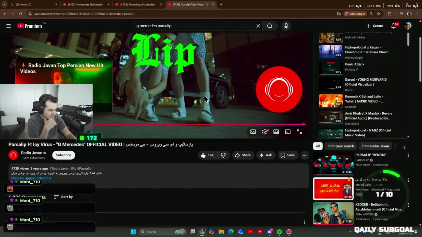Switch to theater mode view

tap(276, 132)
